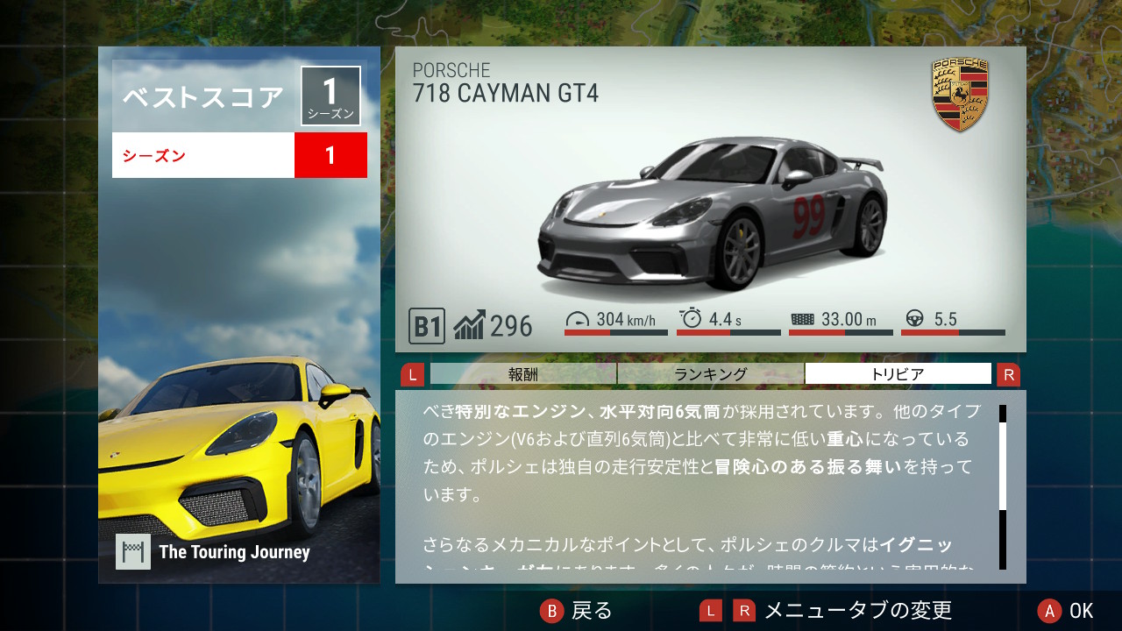Click the A button icon for OK
This screenshot has width=1122, height=631.
coord(1049,611)
